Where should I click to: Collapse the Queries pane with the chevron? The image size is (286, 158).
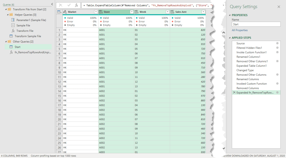52,4
